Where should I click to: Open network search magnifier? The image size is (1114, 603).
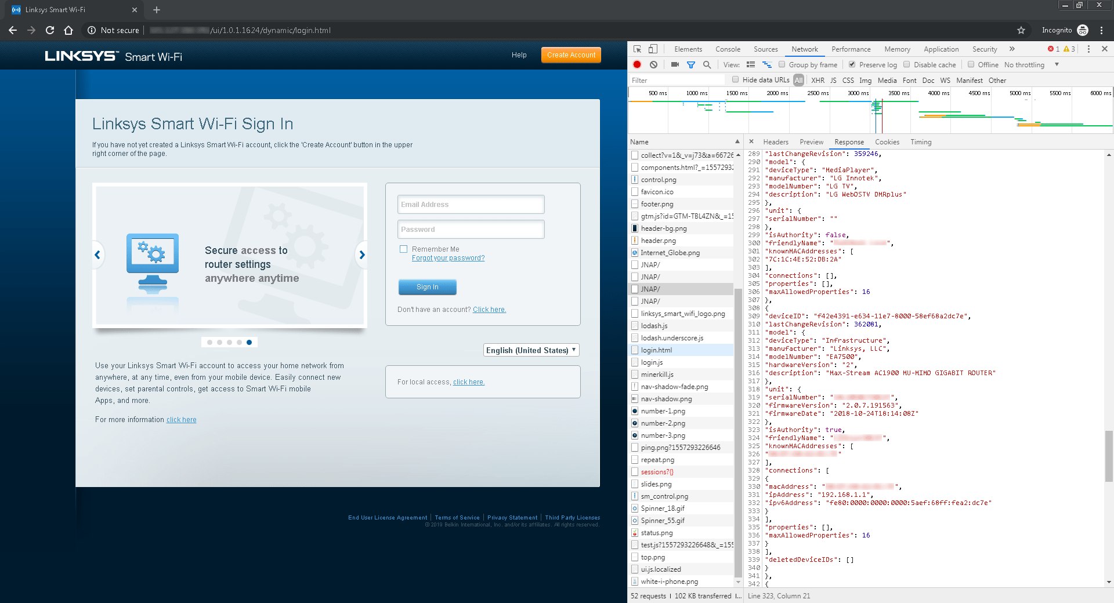pos(707,65)
